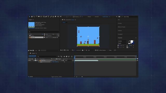Screen dimensions: 166x93
Task: Toggle video visibility for the layer
Action: click(29, 60)
